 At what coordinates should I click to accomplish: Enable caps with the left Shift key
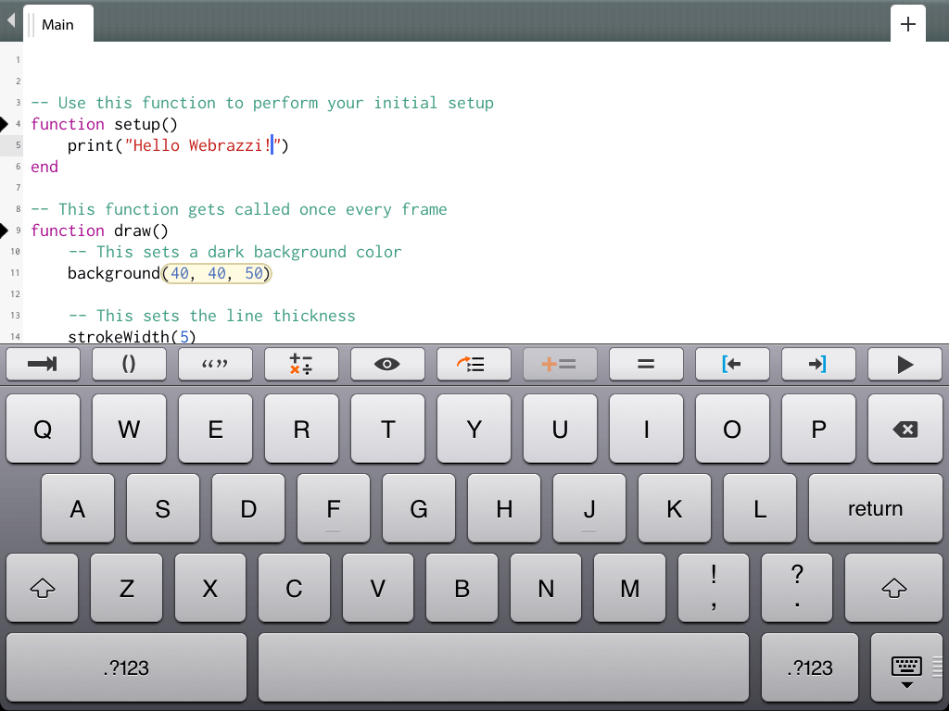click(x=42, y=588)
